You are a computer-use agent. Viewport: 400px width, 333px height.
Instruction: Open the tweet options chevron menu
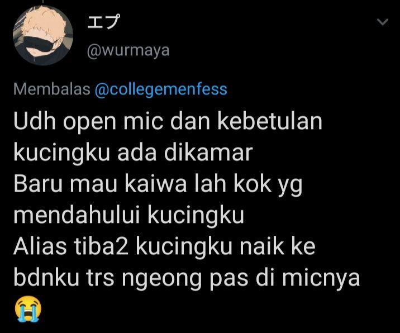tap(382, 22)
